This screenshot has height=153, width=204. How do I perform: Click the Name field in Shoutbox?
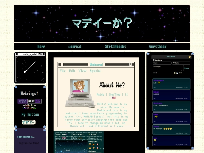click(x=162, y=63)
